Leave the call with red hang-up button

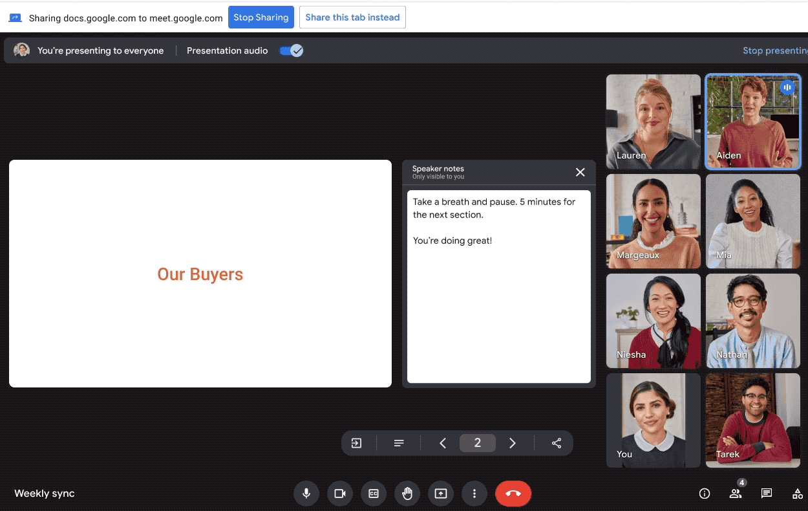[513, 494]
